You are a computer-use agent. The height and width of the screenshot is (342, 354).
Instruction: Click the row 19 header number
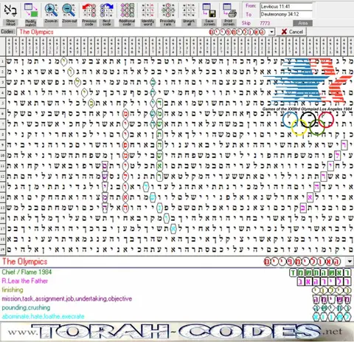point(2,250)
